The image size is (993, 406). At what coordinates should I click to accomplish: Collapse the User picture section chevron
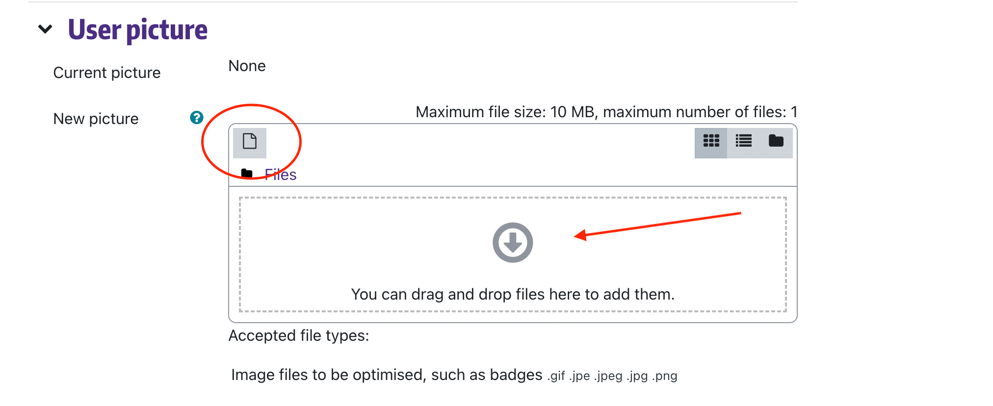(45, 29)
